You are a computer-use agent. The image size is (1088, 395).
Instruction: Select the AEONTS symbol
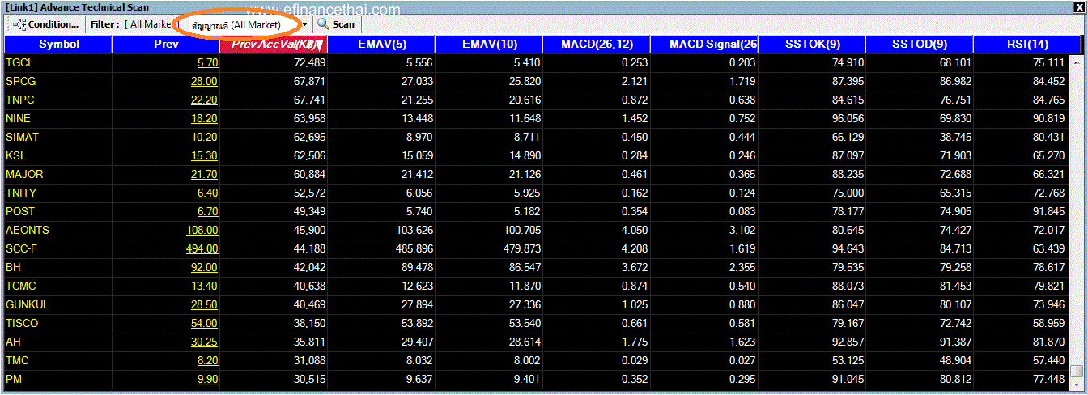coord(28,230)
